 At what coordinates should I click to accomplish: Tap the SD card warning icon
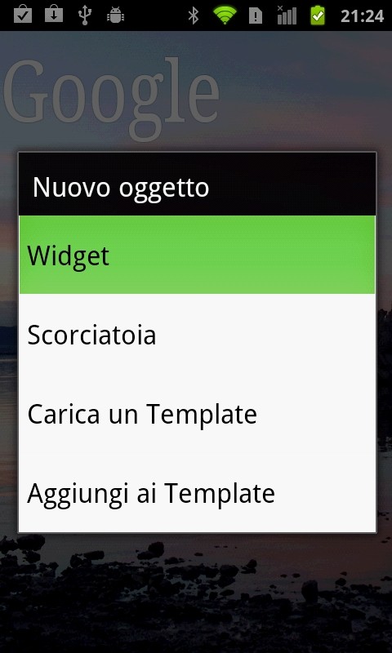[256, 16]
